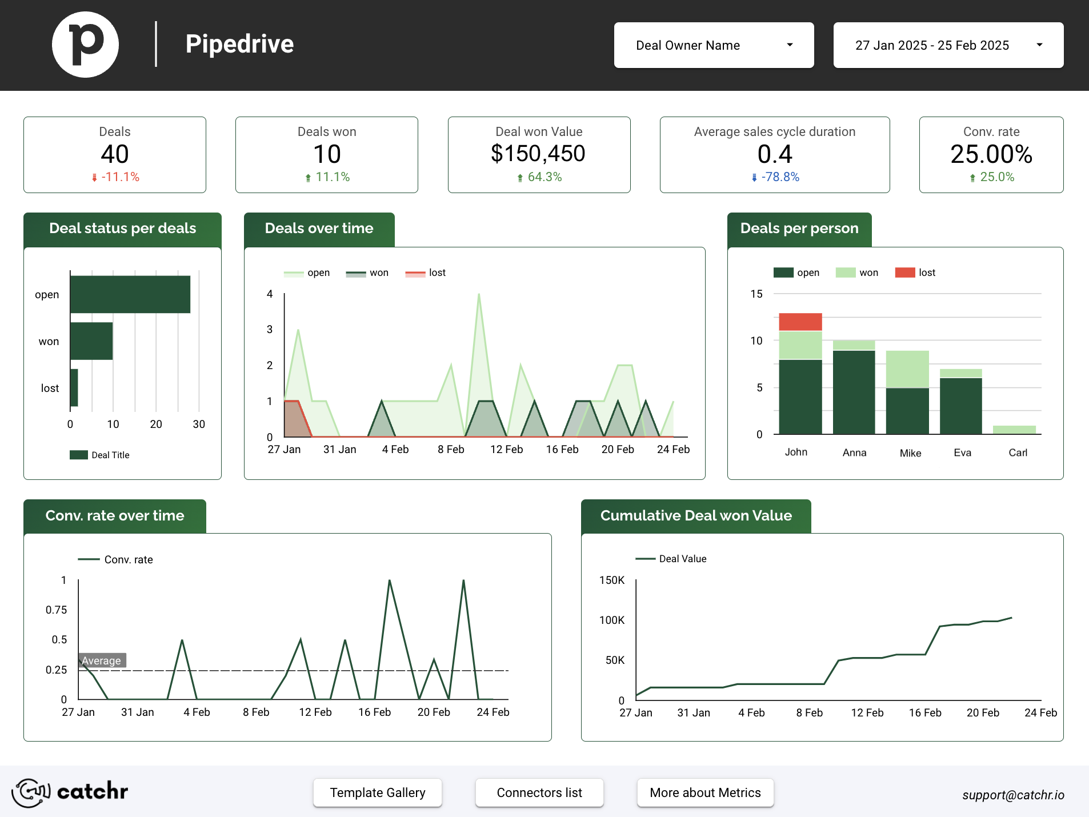Click the open bar in Deal status chart
Screen dimensions: 1089x817
(130, 294)
